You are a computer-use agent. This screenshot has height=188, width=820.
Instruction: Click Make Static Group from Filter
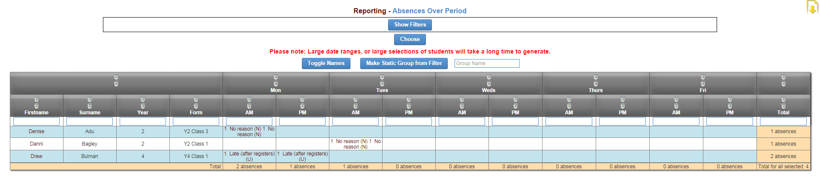(x=404, y=63)
